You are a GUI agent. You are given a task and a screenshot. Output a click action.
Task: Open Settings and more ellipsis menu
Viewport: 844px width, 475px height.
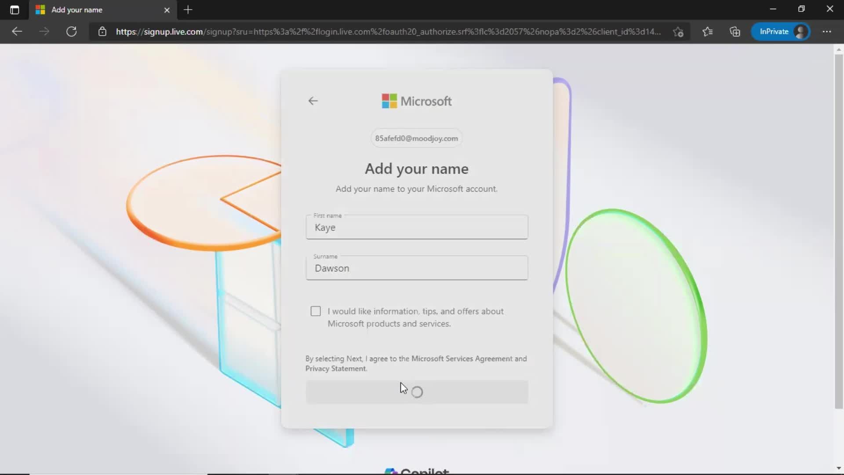[827, 32]
